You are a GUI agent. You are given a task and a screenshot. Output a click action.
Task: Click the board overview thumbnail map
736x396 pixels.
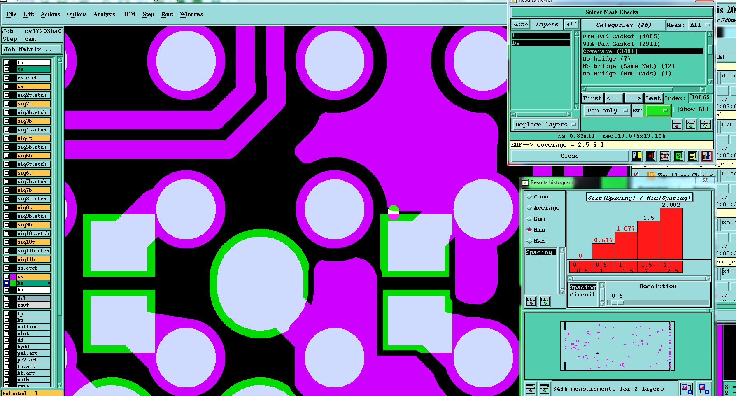617,346
